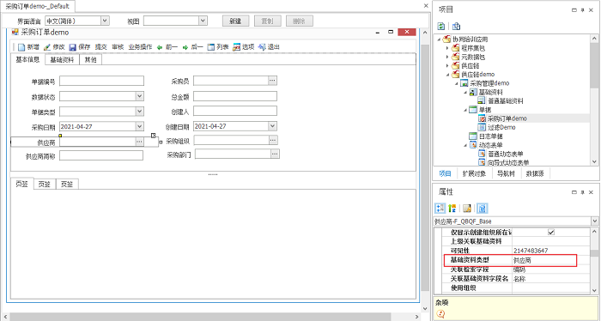This screenshot has height=321, width=601.
Task: Toggle categorized view in 属性 panel toolbar
Action: tap(440, 209)
